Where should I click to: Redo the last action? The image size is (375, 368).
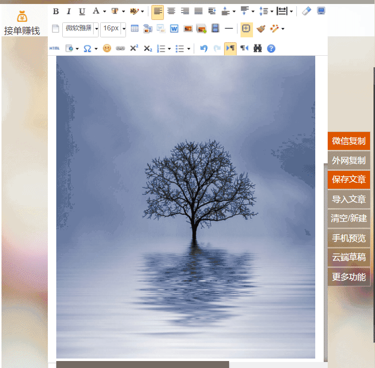(x=217, y=48)
